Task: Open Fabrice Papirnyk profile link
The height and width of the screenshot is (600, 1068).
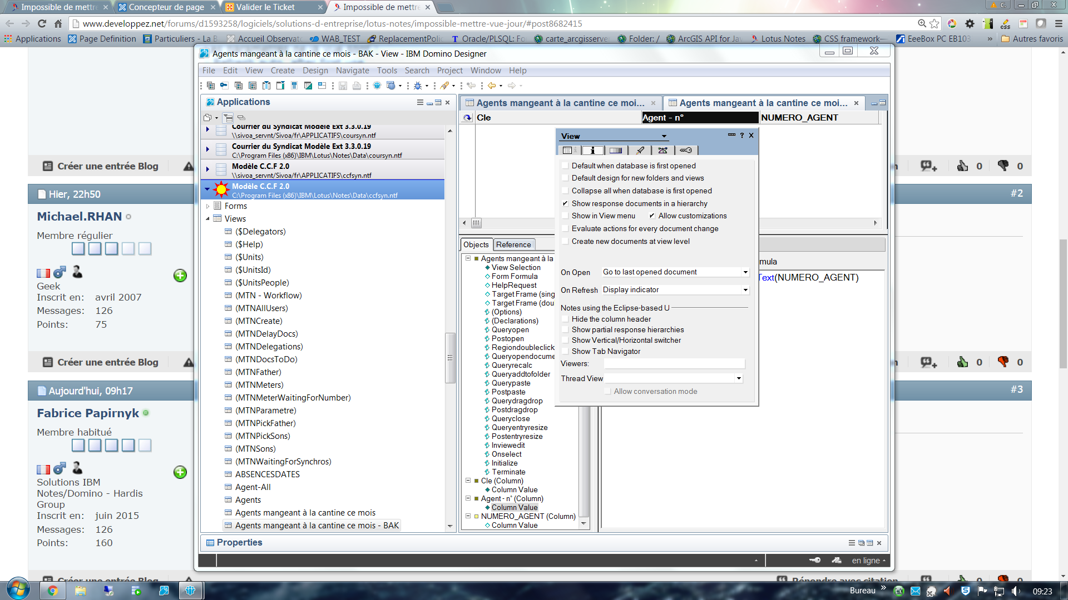Action: click(88, 413)
